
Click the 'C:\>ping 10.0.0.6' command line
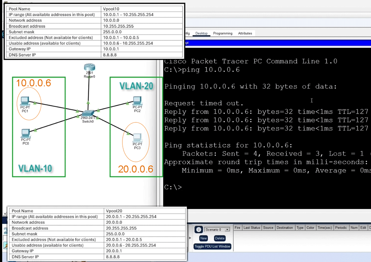click(x=202, y=70)
